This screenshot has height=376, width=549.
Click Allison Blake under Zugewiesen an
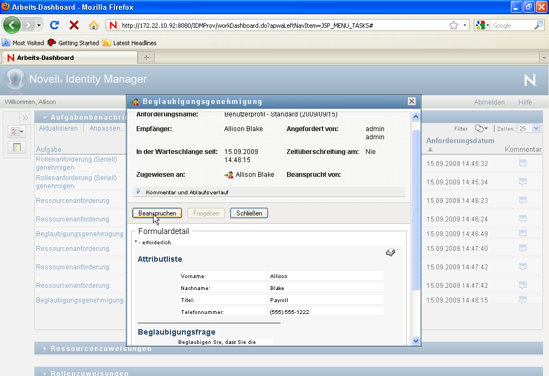254,175
